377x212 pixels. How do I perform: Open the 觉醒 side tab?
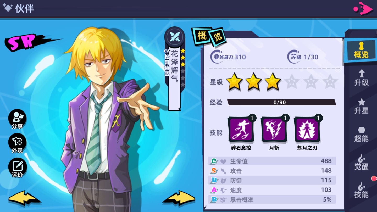point(361,162)
